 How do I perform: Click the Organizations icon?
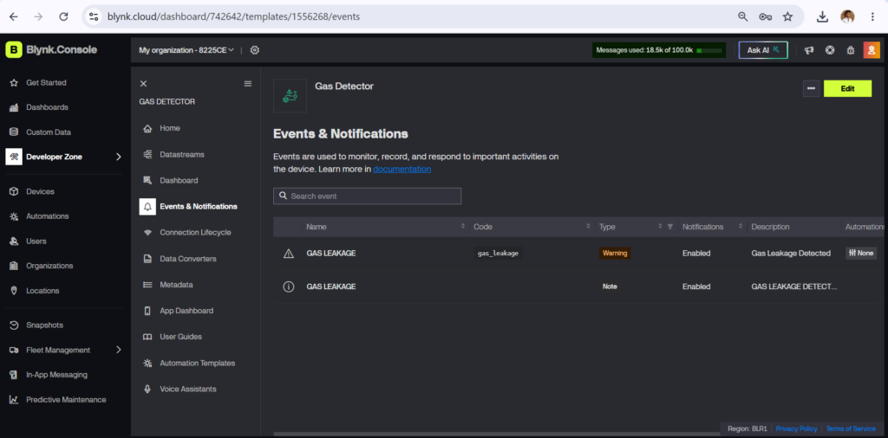(14, 266)
